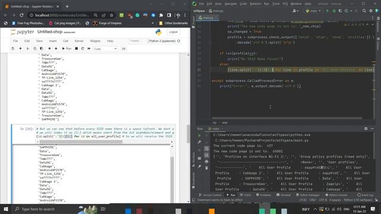Image resolution: width=381 pixels, height=214 pixels.
Task: Click the Python 3.10 interpreter selector in status bar
Action: point(358,200)
